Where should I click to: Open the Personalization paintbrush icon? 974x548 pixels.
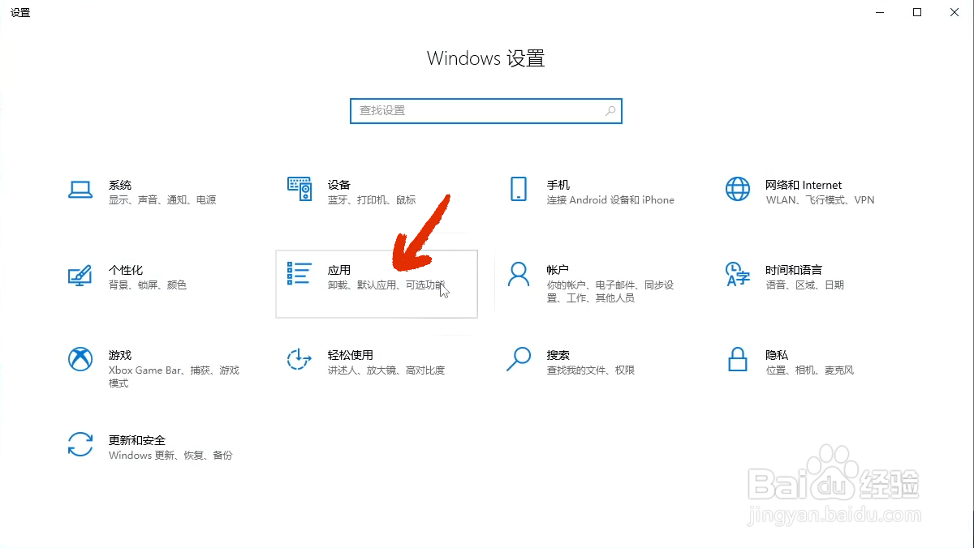click(80, 275)
